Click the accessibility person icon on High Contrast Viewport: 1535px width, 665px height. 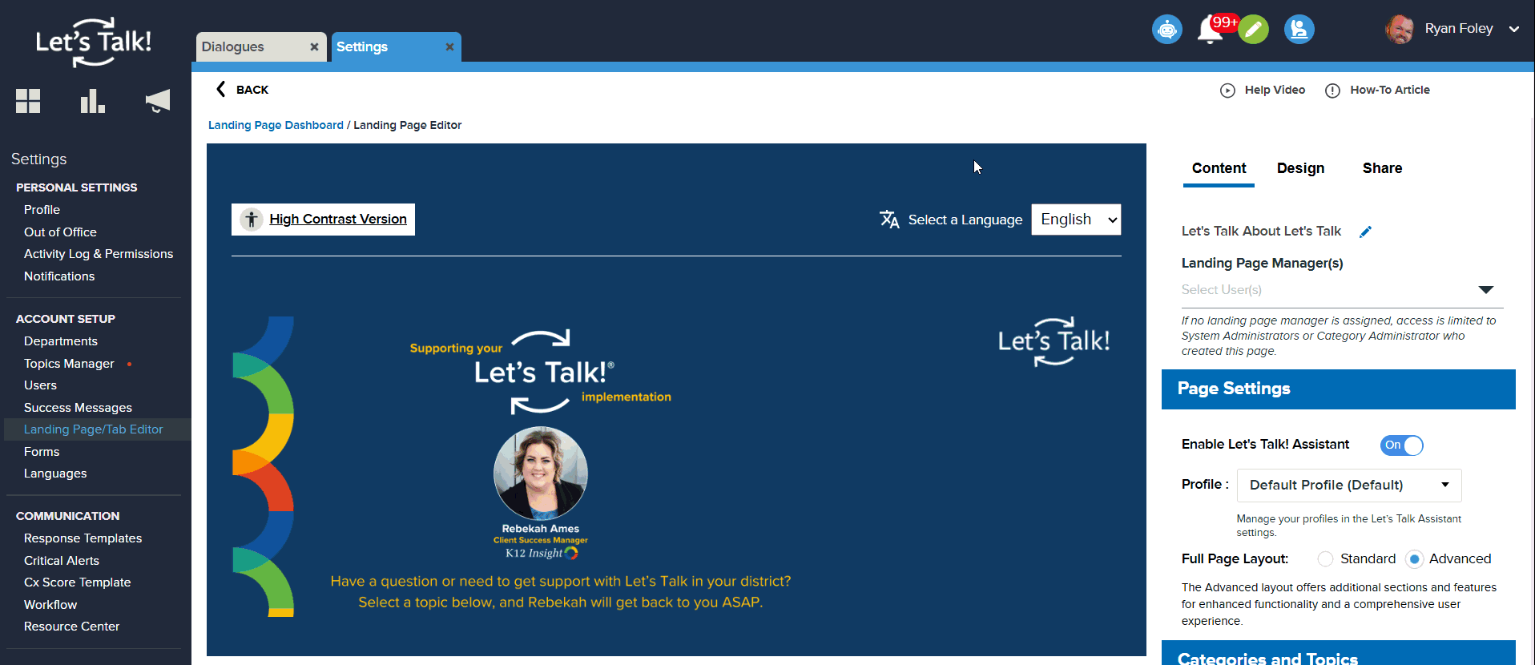click(252, 220)
